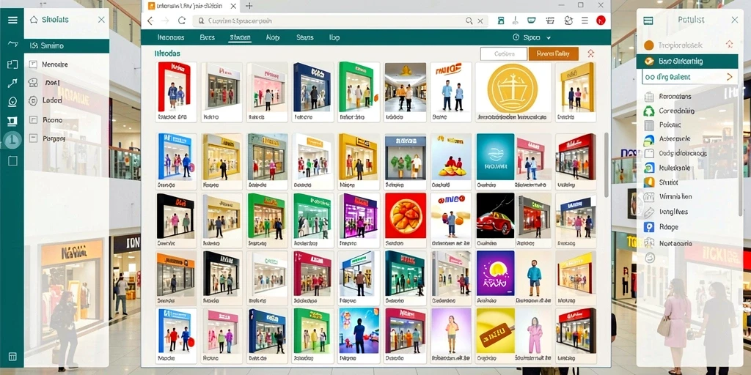Click the orange filled button above the thumbnails
Viewport: 751px width, 375px height.
point(553,53)
